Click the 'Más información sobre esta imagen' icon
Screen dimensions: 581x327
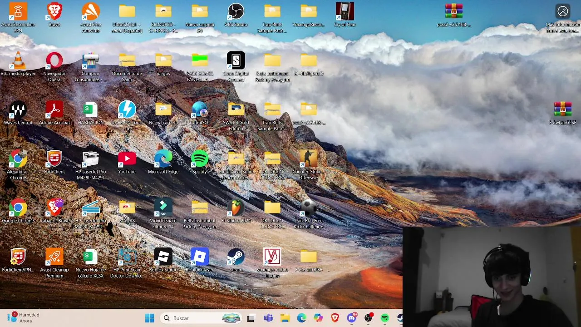click(x=563, y=17)
